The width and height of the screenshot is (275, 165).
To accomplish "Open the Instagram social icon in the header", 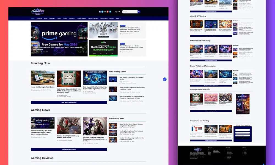I will tap(105, 12).
